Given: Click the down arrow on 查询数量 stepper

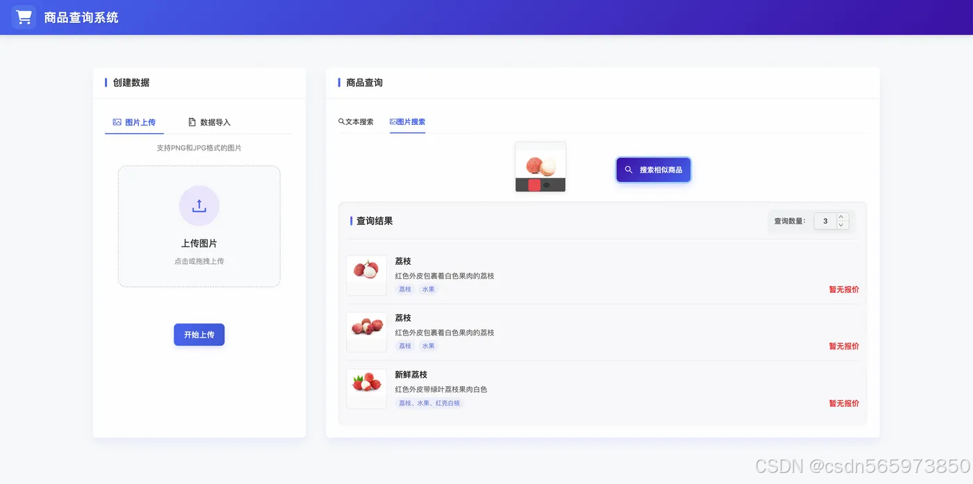Looking at the screenshot, I should [x=840, y=225].
